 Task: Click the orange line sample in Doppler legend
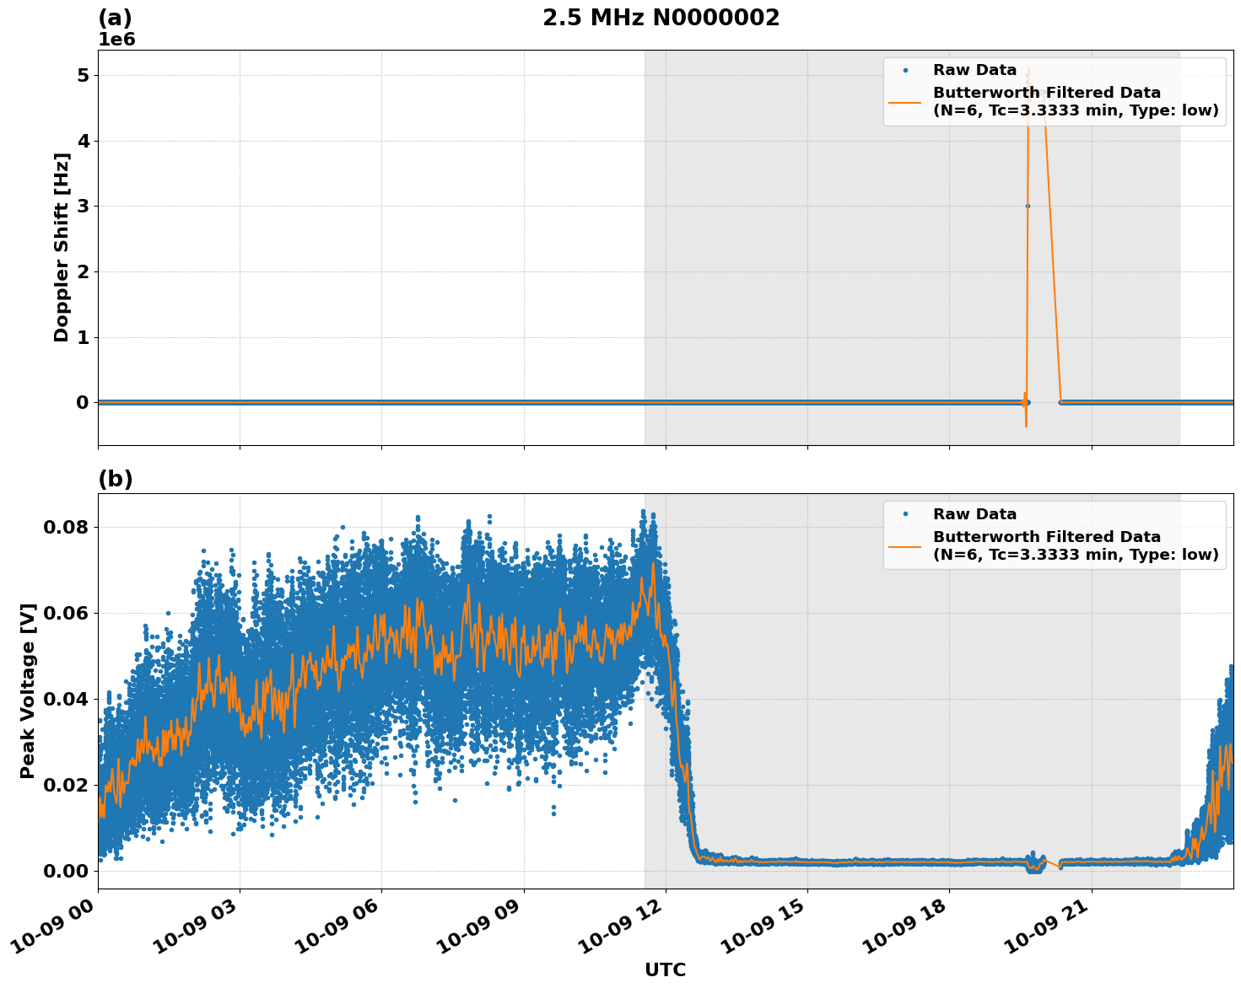[x=905, y=102]
